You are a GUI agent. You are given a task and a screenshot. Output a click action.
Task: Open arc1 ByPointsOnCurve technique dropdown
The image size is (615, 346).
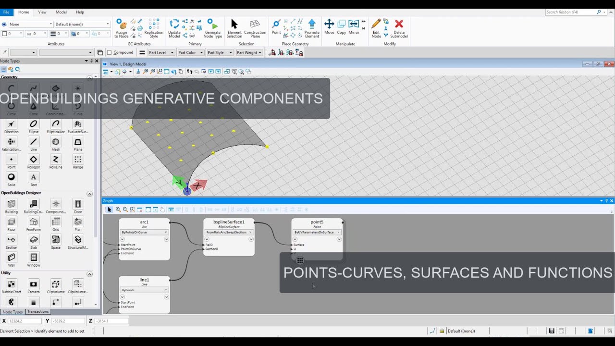[x=144, y=232]
